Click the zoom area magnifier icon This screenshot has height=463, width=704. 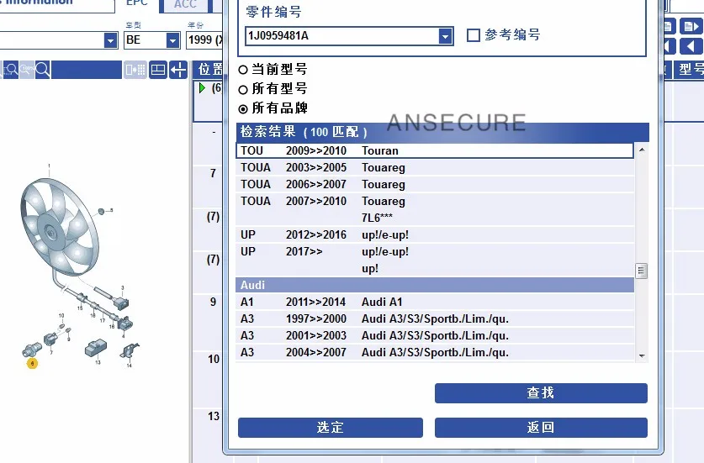tap(10, 70)
